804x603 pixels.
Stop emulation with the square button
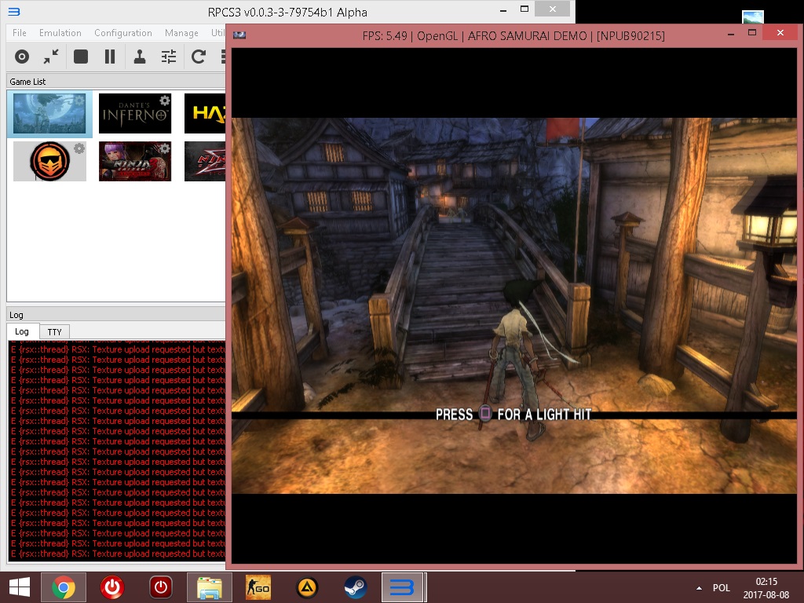(x=81, y=57)
